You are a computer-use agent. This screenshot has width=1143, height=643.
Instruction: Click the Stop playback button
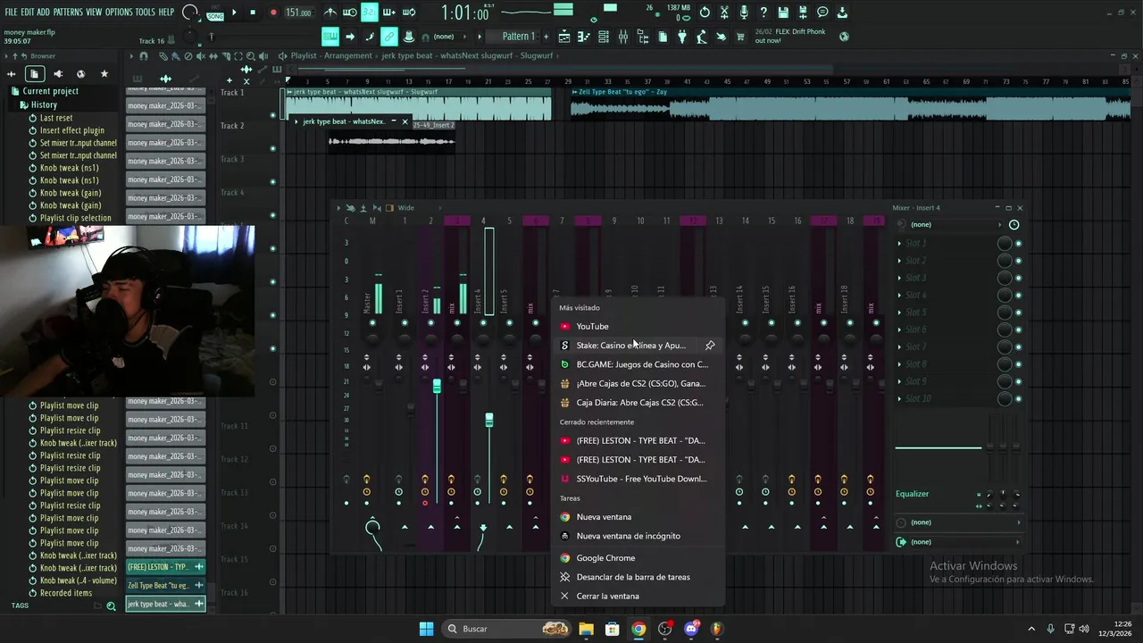tap(253, 13)
